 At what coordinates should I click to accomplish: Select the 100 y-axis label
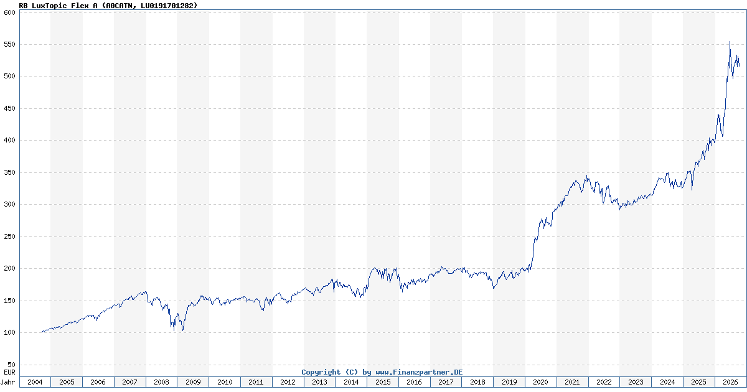tap(9, 333)
